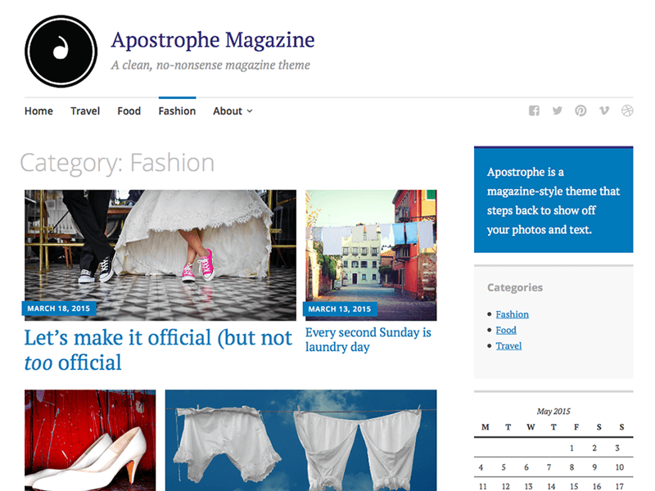Click date 13 in the May calendar

click(x=527, y=485)
